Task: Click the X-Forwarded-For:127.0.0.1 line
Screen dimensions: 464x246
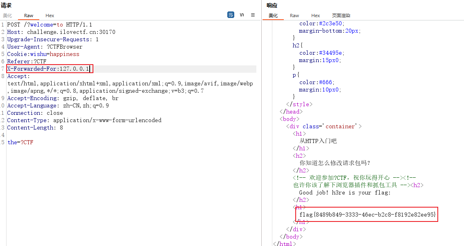Action: pos(48,69)
